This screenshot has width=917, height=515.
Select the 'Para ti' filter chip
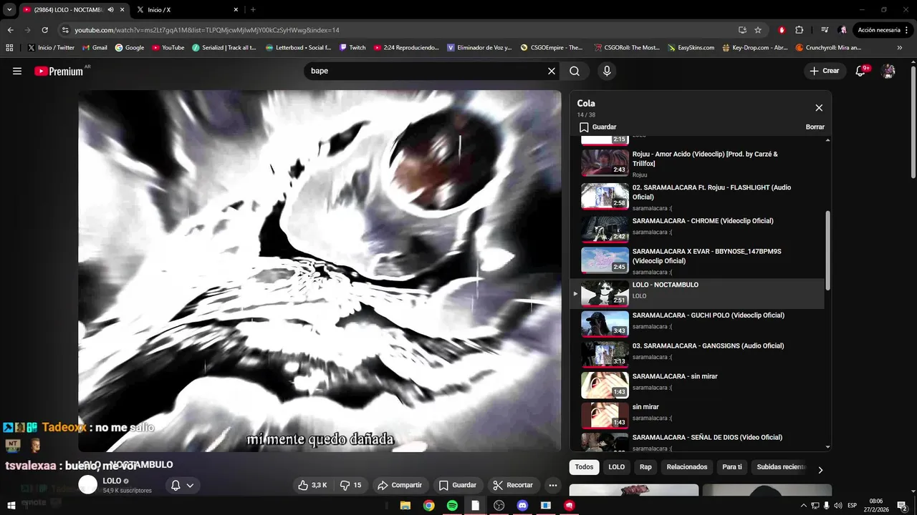732,467
